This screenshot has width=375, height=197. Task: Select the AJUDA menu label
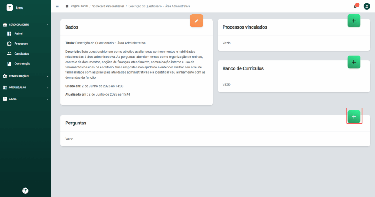point(13,99)
